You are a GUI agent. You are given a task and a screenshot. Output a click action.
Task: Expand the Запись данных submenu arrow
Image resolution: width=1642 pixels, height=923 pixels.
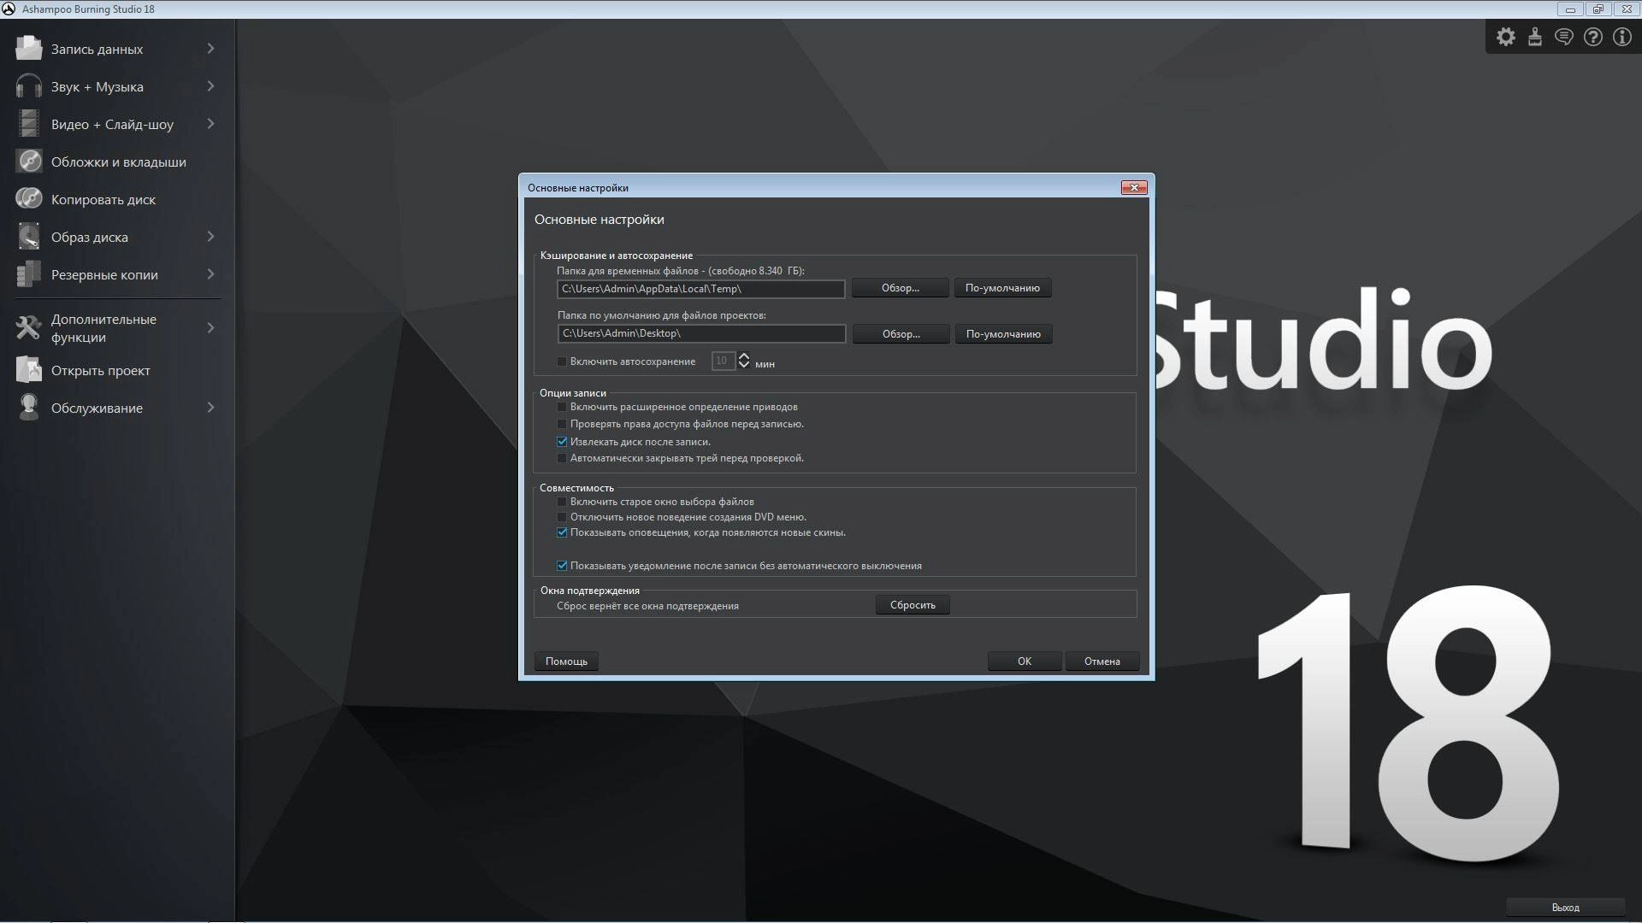[x=210, y=49]
